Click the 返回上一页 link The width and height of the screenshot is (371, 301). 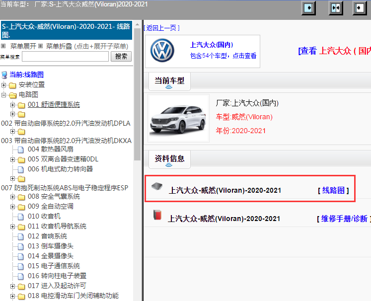(x=161, y=28)
